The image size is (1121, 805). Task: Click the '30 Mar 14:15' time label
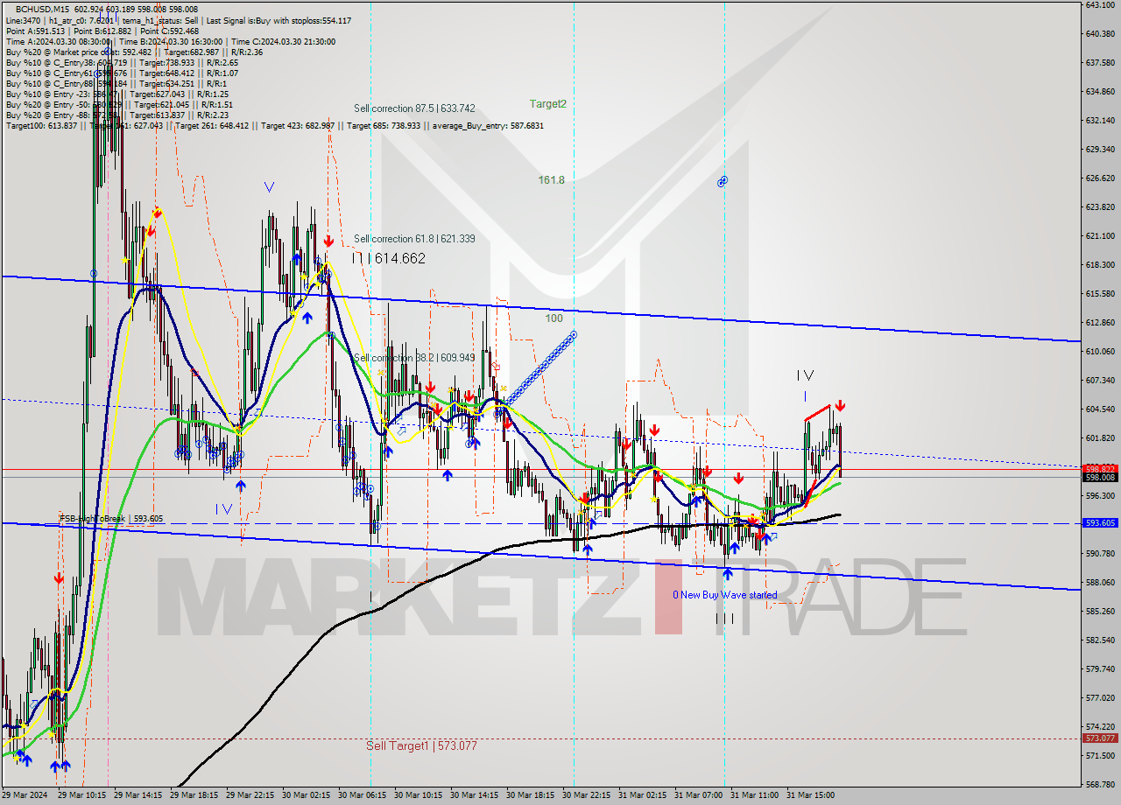point(474,795)
